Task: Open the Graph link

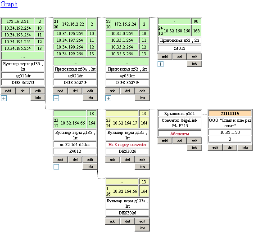Action: [x=9, y=4]
